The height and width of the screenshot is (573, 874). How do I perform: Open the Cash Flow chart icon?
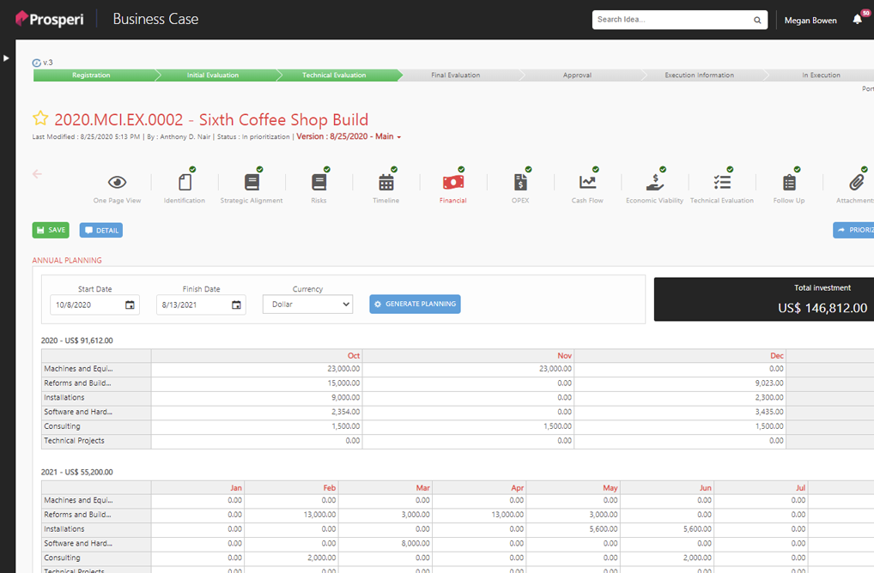(587, 182)
